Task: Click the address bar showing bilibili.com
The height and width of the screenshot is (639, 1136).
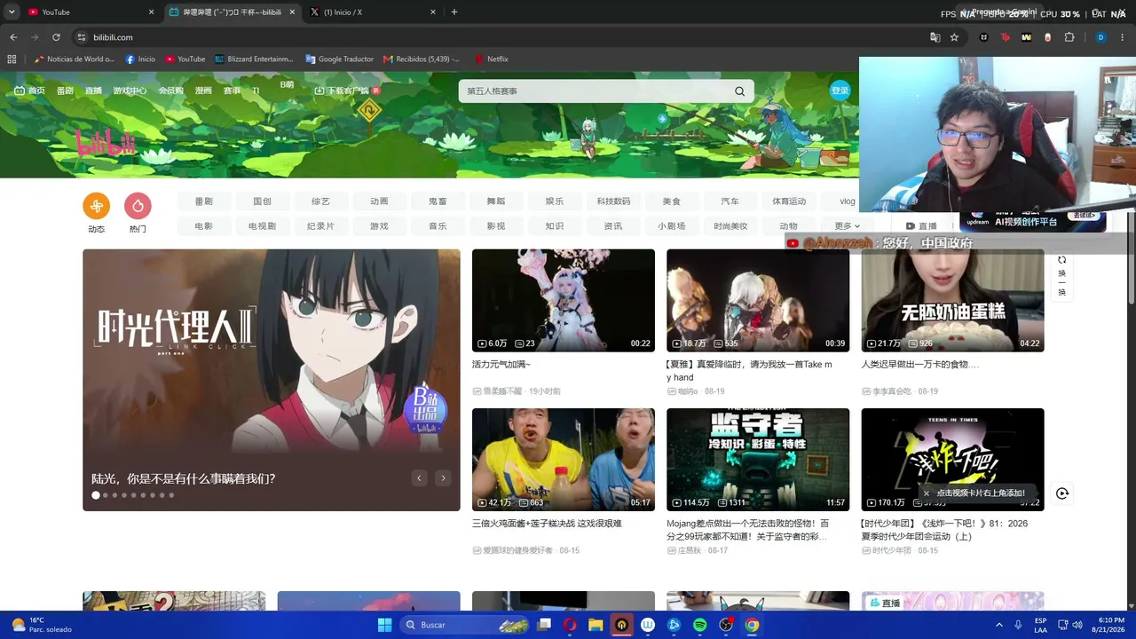Action: click(x=497, y=37)
